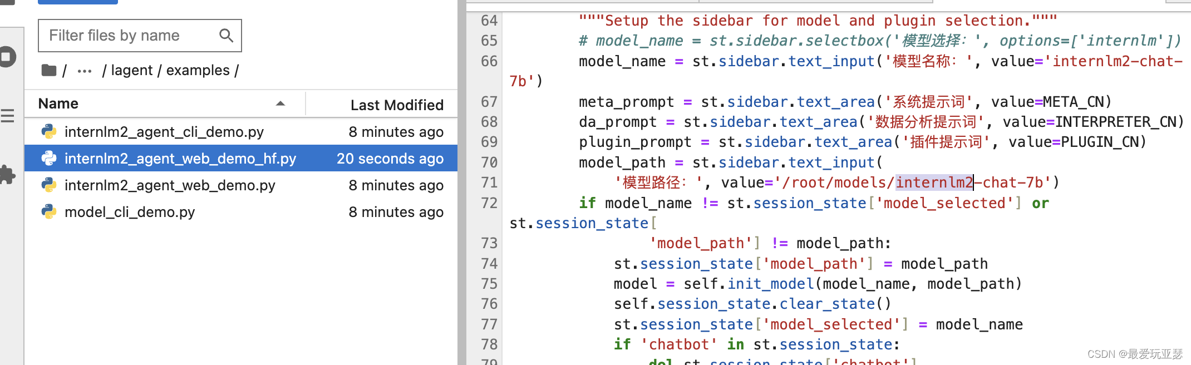The image size is (1191, 365).
Task: Click '8 minutes ago' for model_cli_demo.py
Action: 396,212
